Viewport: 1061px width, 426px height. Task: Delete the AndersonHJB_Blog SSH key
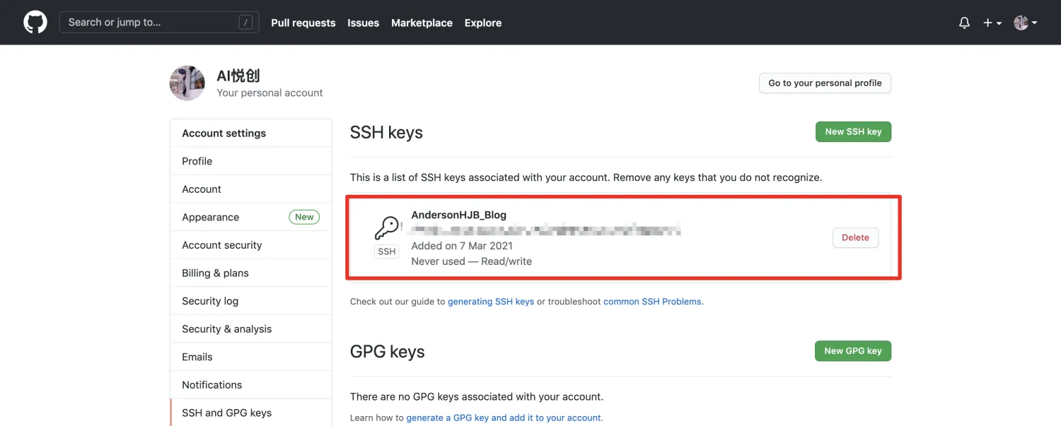coord(855,237)
